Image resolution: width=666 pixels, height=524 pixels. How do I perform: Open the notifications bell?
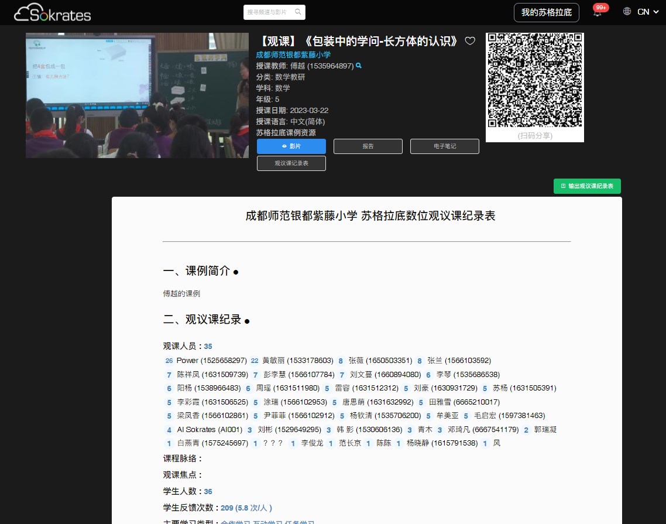(x=598, y=12)
